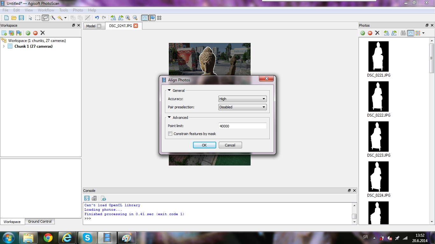This screenshot has width=435, height=244.
Task: Open the Workflow menu
Action: pyautogui.click(x=46, y=10)
